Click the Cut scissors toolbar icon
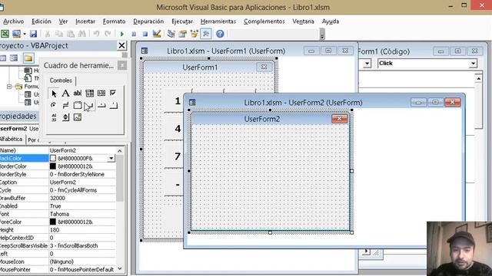Viewport: 492px width, 276px height. (x=48, y=34)
